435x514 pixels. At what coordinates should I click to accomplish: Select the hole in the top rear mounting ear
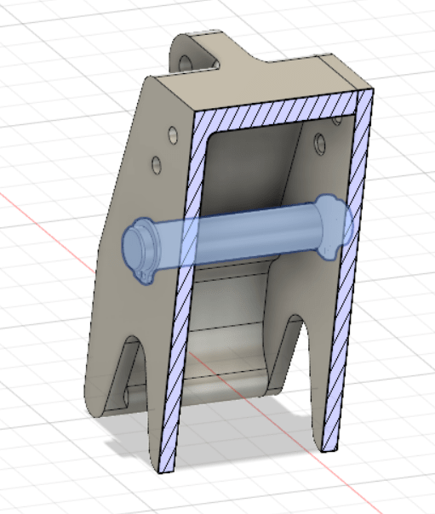(x=186, y=63)
